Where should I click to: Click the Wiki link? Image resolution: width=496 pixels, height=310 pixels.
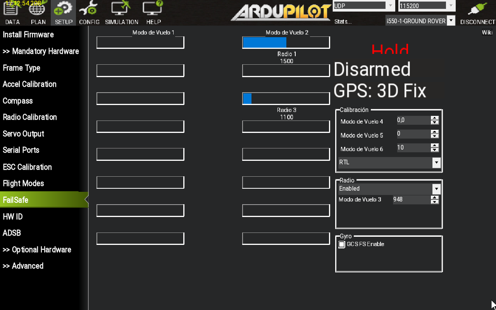pyautogui.click(x=487, y=33)
